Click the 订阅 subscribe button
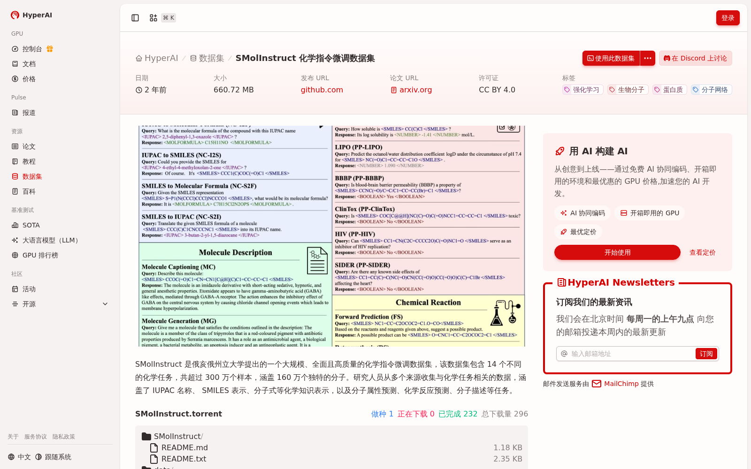751x469 pixels. 706,354
